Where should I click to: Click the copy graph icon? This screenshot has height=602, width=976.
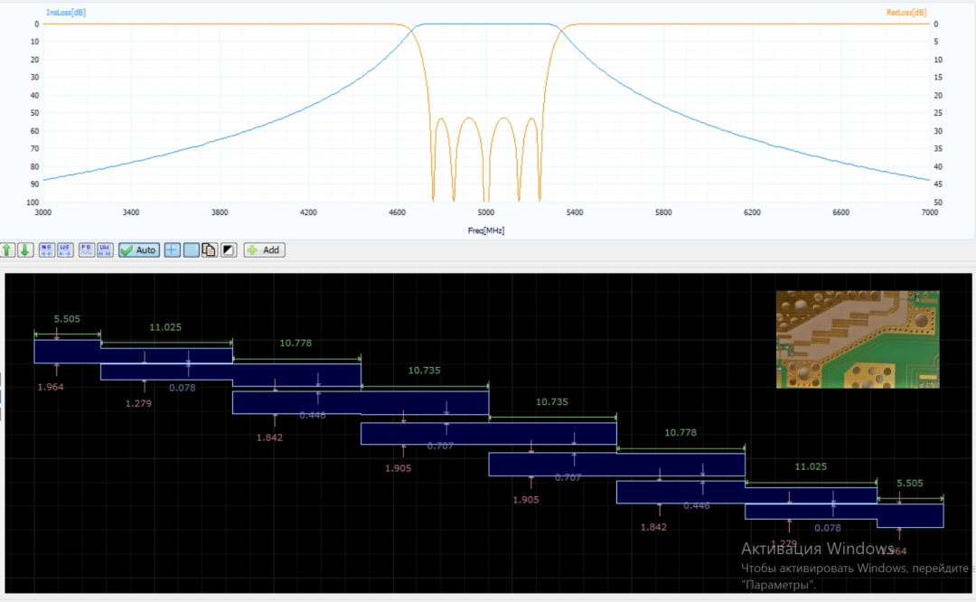pos(209,250)
